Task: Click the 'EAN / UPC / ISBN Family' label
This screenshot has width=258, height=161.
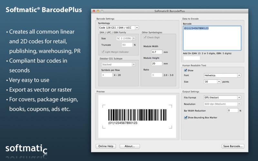Action: click(113, 33)
